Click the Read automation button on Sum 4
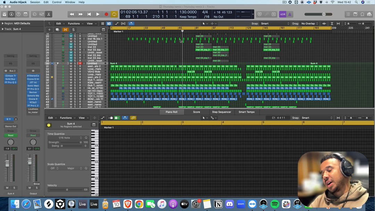 (11, 135)
